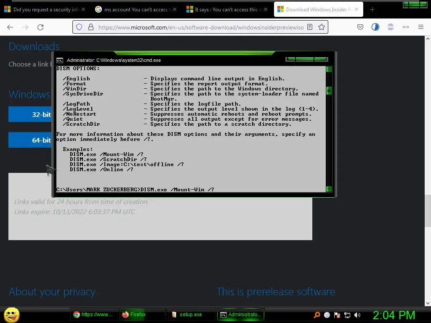Click 'DISM.exe /Image:C:\test\offline /?' example
Screen dimensions: 431x323
point(127,164)
